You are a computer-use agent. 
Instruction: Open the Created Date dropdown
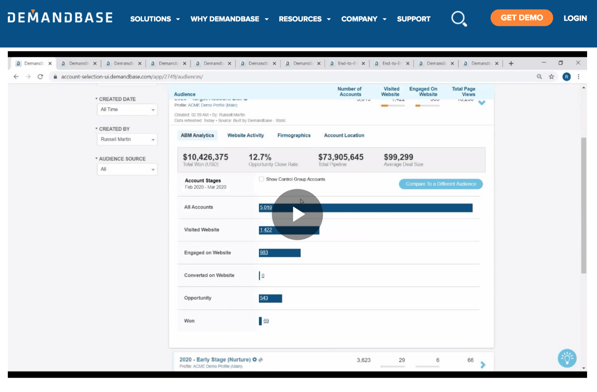[127, 110]
